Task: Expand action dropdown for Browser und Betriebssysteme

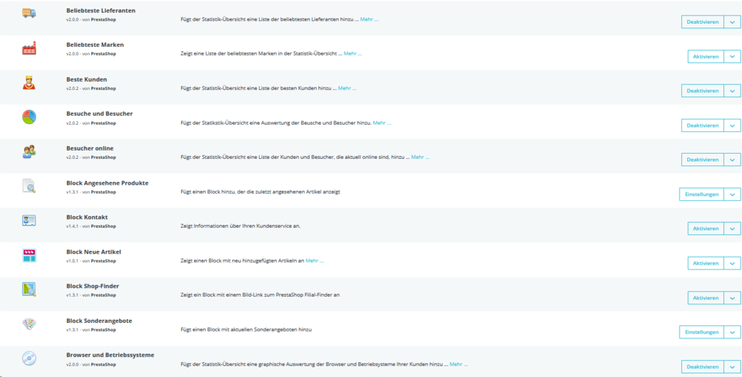Action: [x=732, y=367]
